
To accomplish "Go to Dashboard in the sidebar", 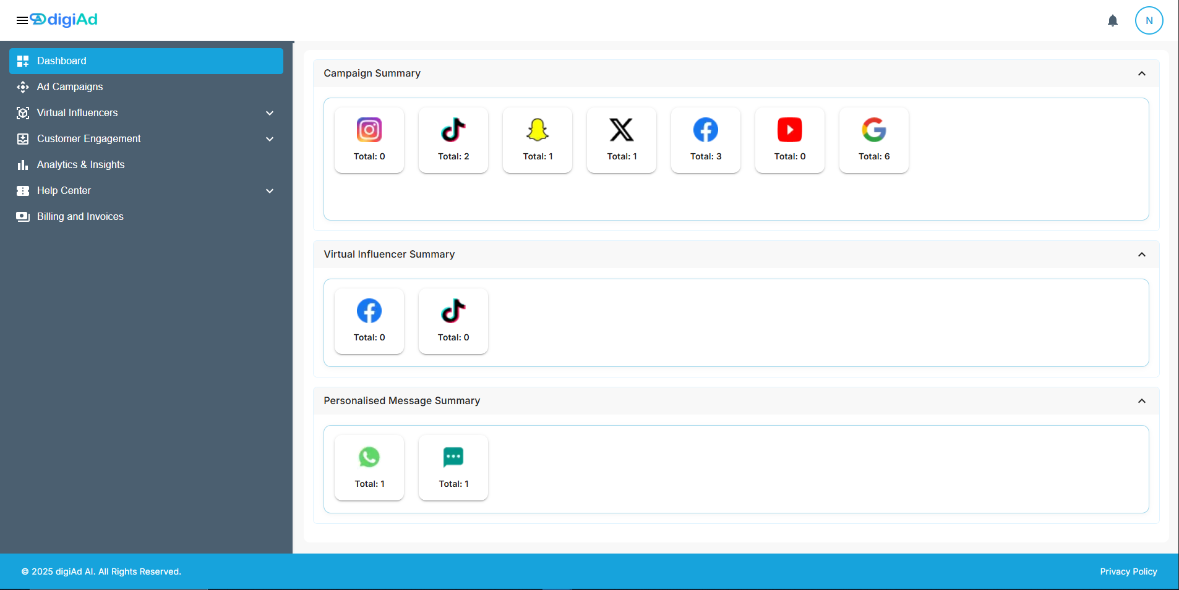I will pyautogui.click(x=146, y=61).
